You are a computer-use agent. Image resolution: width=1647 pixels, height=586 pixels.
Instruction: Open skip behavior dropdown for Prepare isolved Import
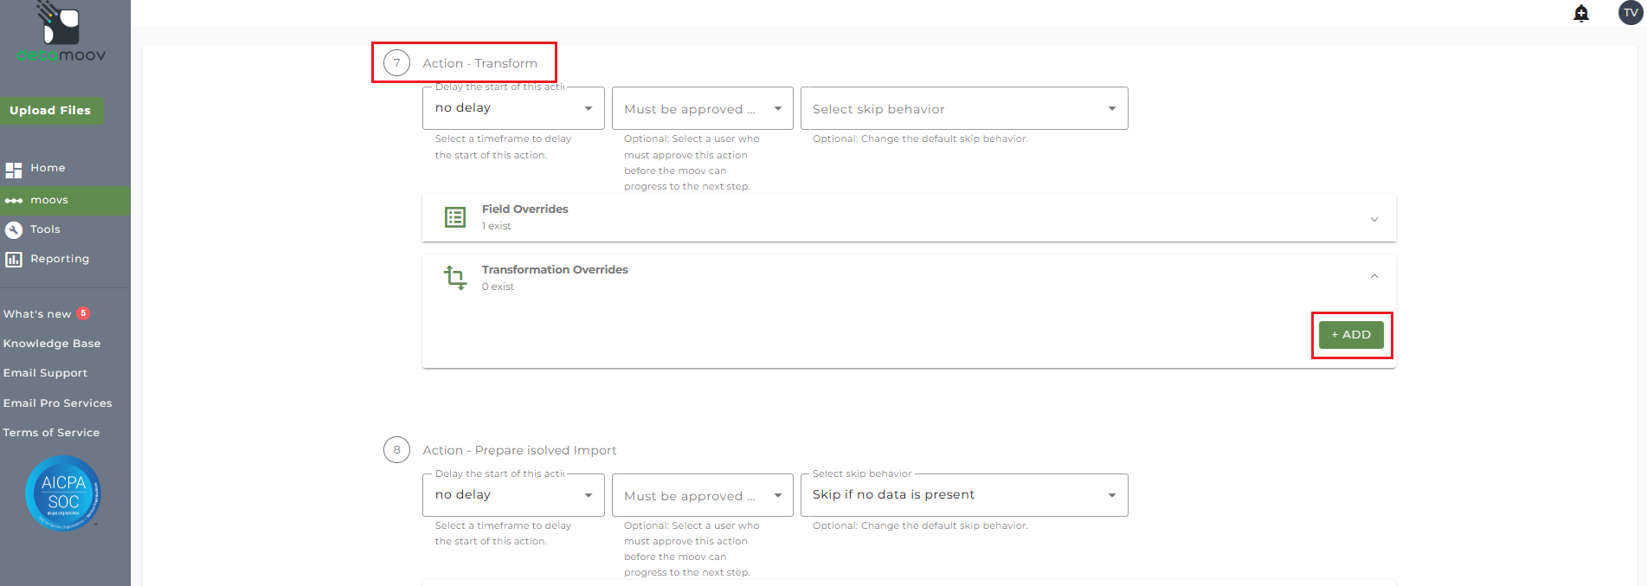(x=963, y=495)
